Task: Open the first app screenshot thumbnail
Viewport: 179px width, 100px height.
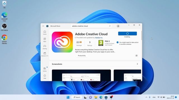Action: click(x=81, y=75)
